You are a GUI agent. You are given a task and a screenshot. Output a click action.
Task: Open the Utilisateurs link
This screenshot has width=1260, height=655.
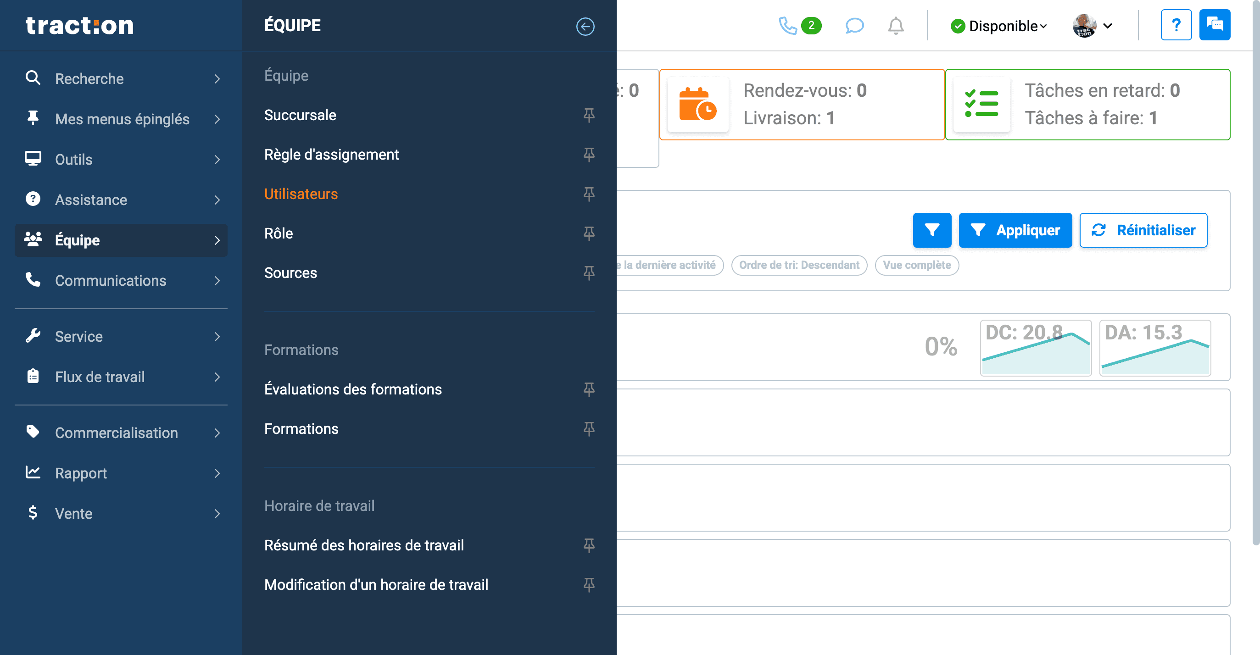tap(301, 194)
